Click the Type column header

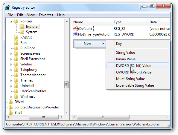(x=130, y=22)
